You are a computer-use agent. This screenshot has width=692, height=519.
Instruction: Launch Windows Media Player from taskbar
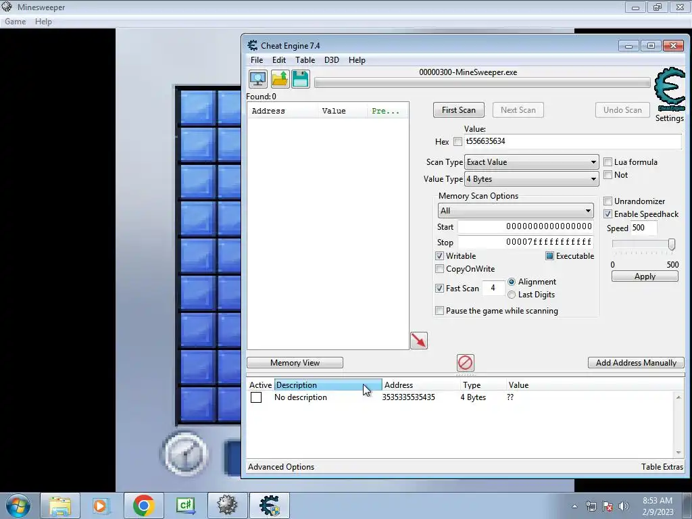[x=101, y=505]
